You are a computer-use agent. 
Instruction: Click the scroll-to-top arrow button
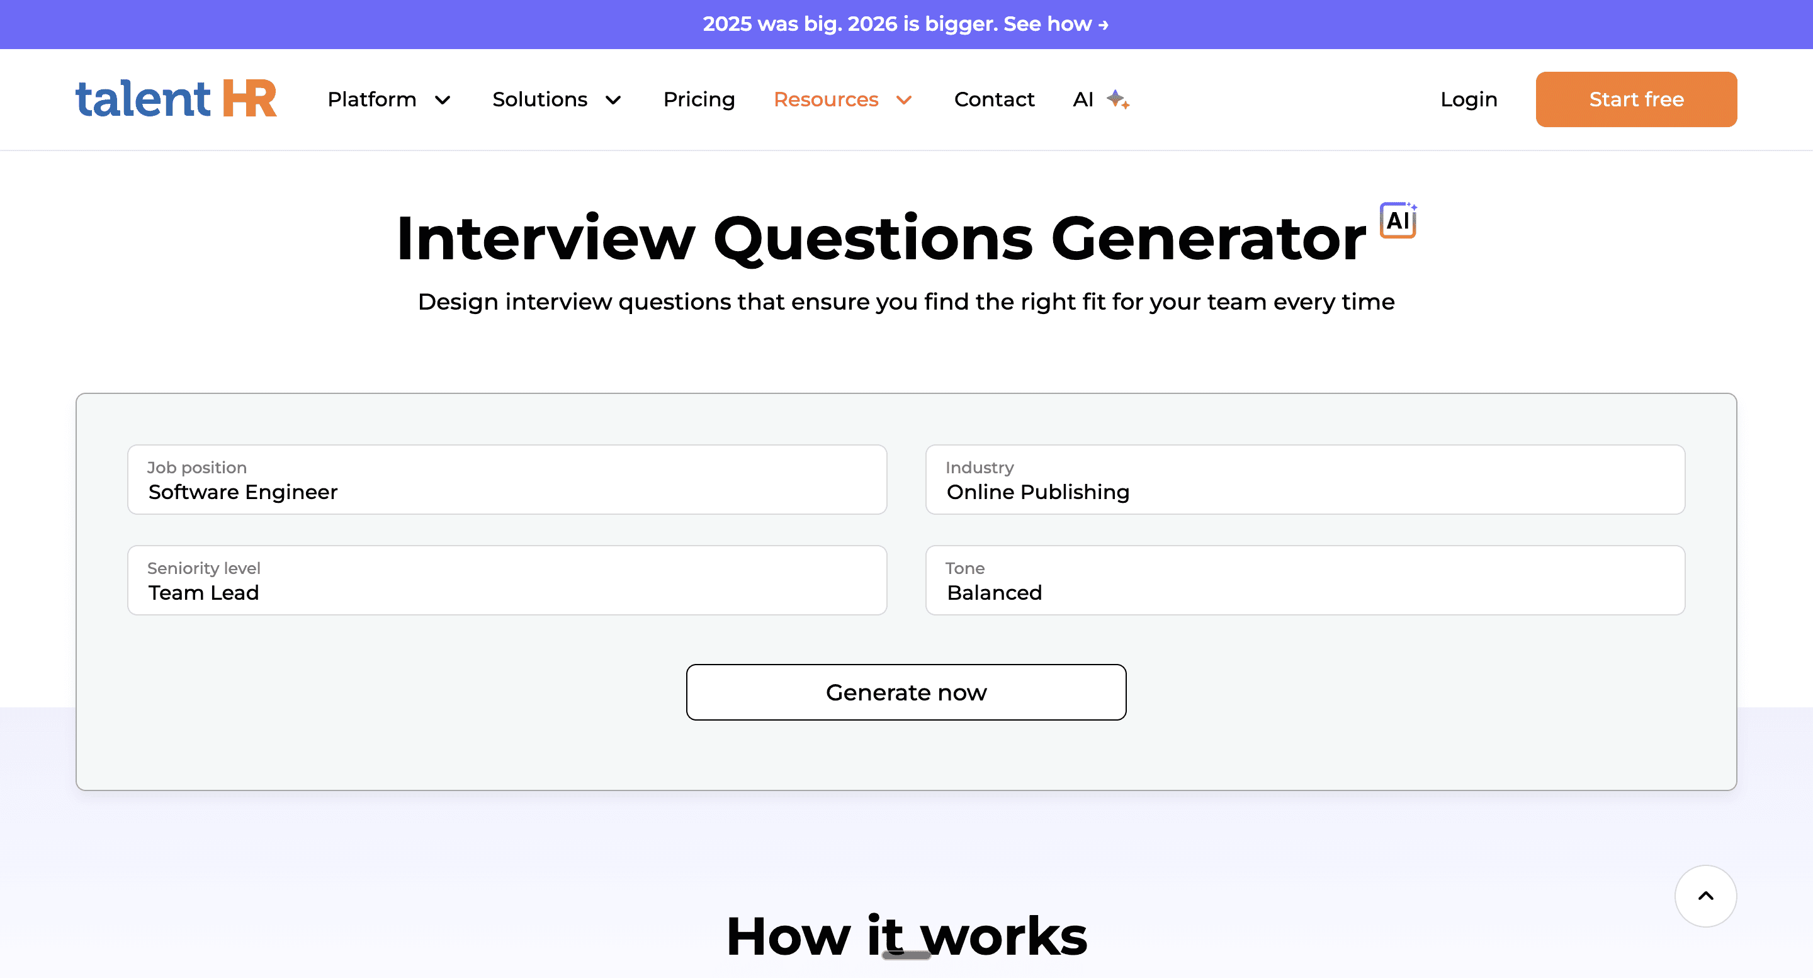coord(1705,896)
